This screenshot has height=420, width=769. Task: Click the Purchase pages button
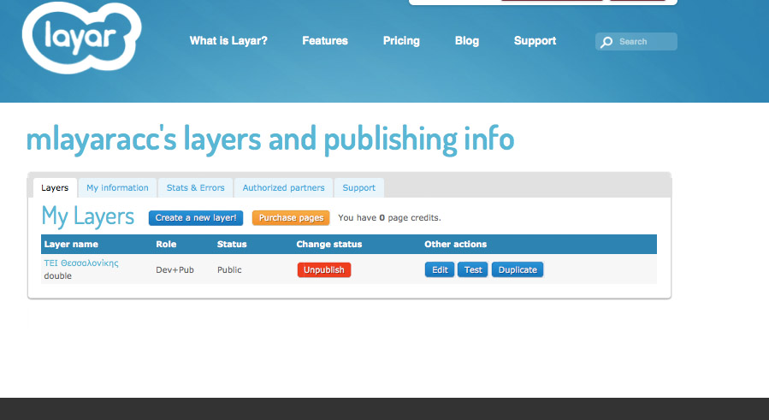pos(291,218)
